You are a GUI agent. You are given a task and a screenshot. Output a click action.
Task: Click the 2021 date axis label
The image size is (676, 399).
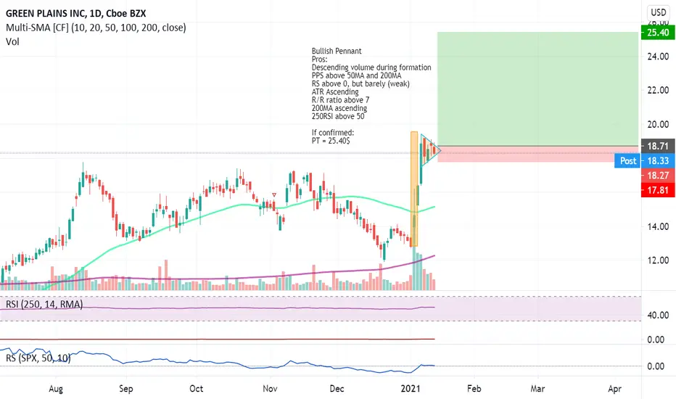point(411,389)
